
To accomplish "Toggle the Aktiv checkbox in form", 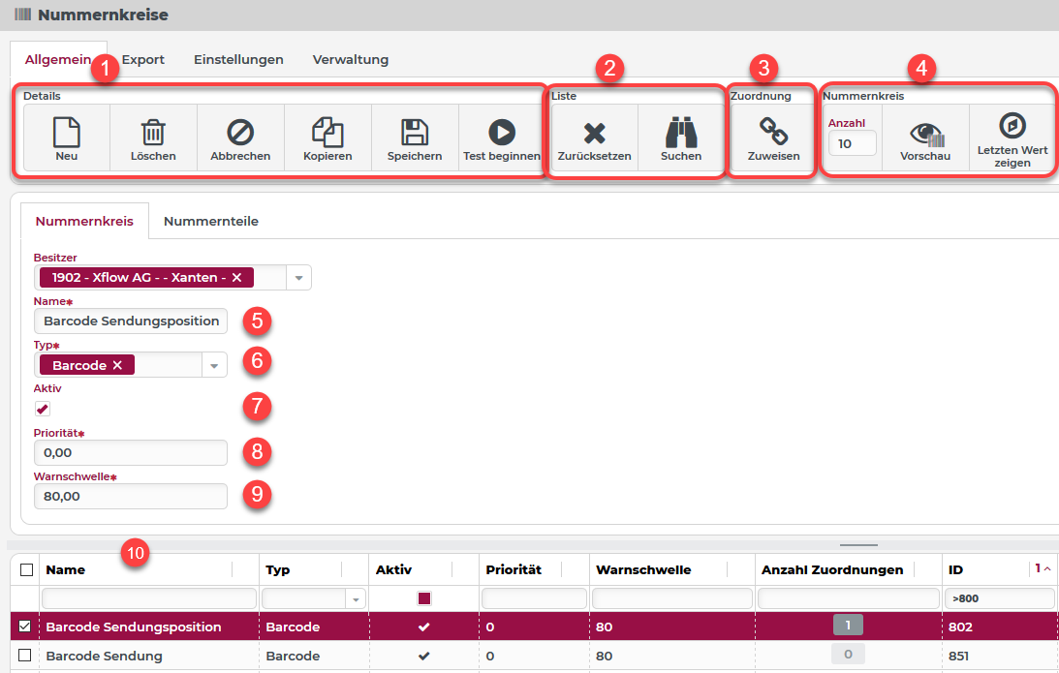I will pyautogui.click(x=43, y=409).
